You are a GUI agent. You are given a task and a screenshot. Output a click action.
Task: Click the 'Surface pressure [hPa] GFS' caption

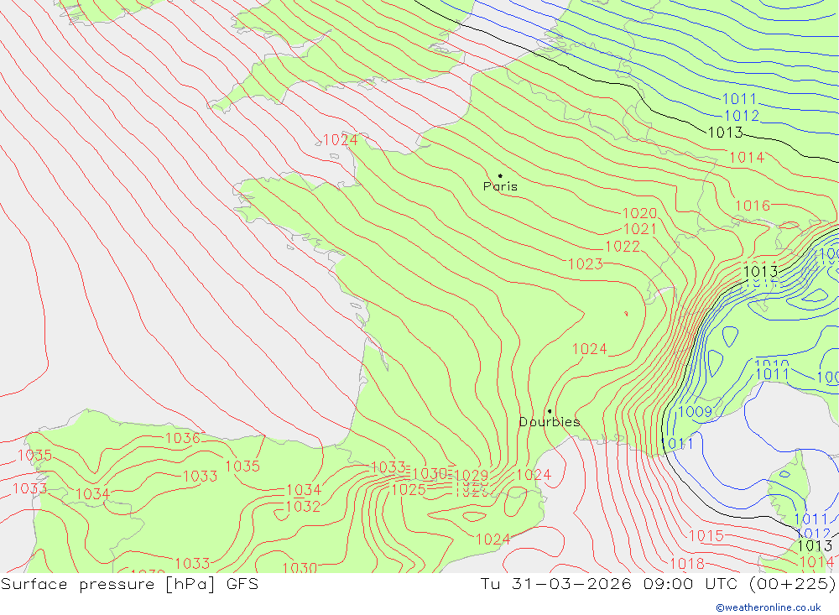click(x=129, y=584)
